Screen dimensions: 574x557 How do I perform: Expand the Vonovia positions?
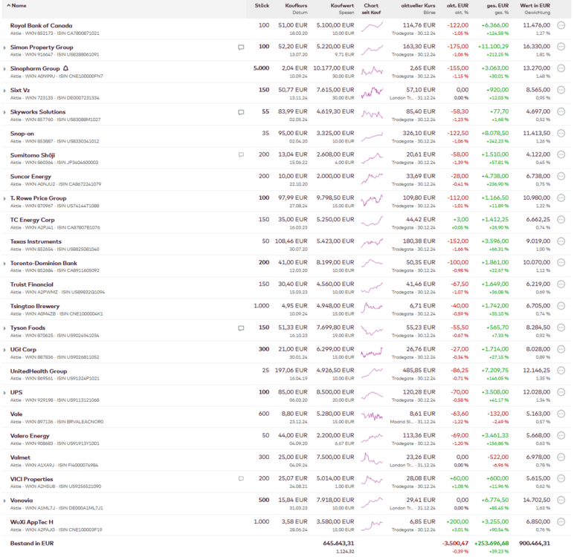point(4,501)
